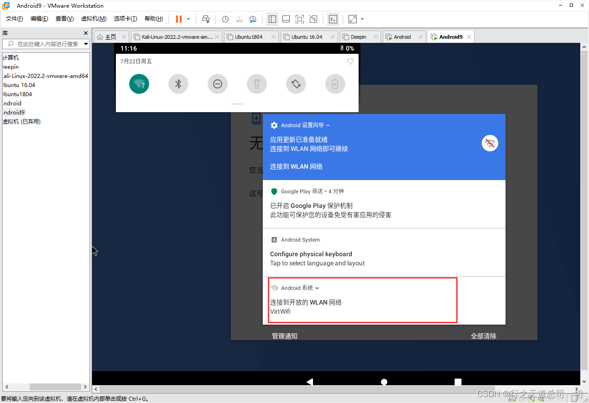The image size is (589, 403).
Task: Click the Android settings gear notification icon
Action: coord(274,125)
